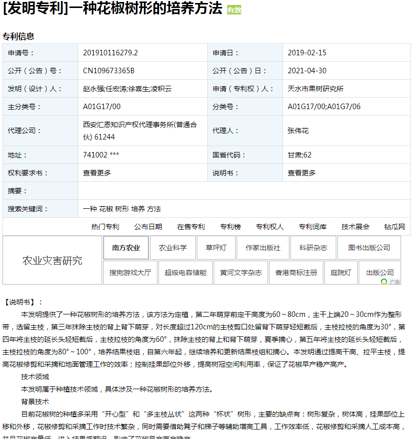Open the 专利词库 navigation link
The height and width of the screenshot is (439, 415).
coord(312,227)
